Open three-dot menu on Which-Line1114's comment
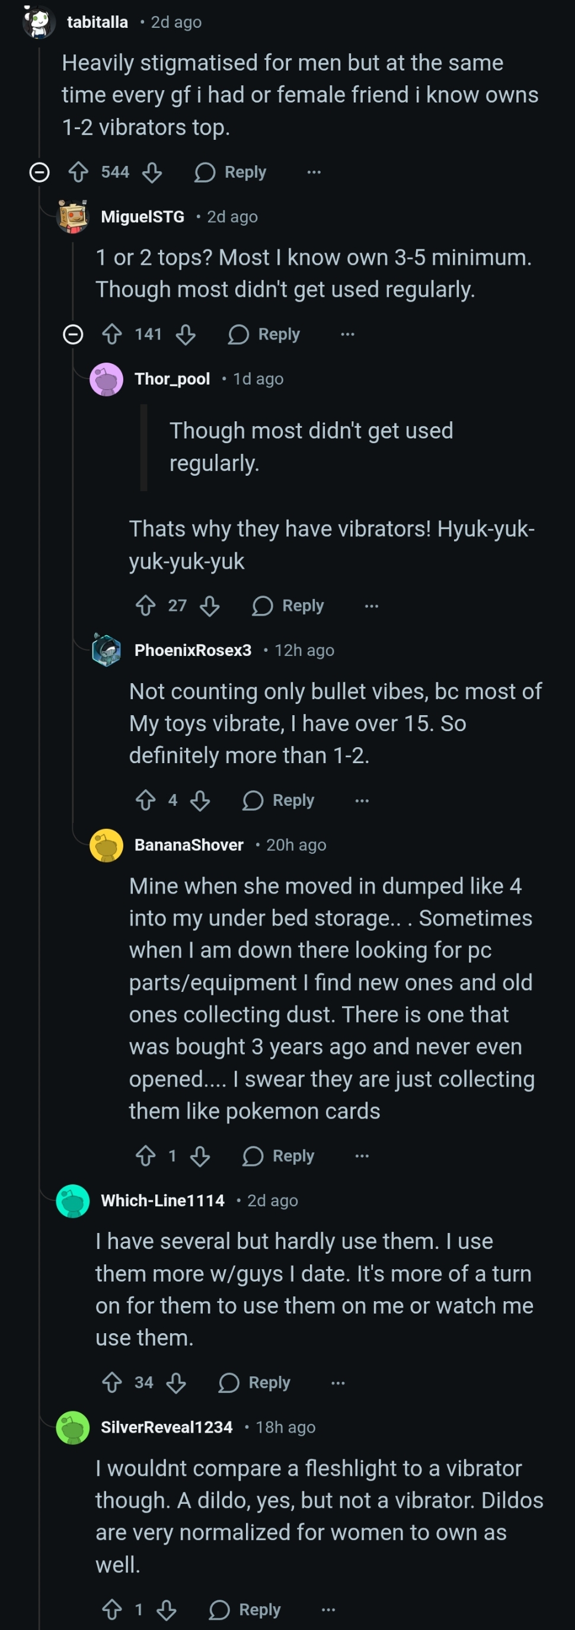This screenshot has height=1630, width=575. tap(338, 1382)
